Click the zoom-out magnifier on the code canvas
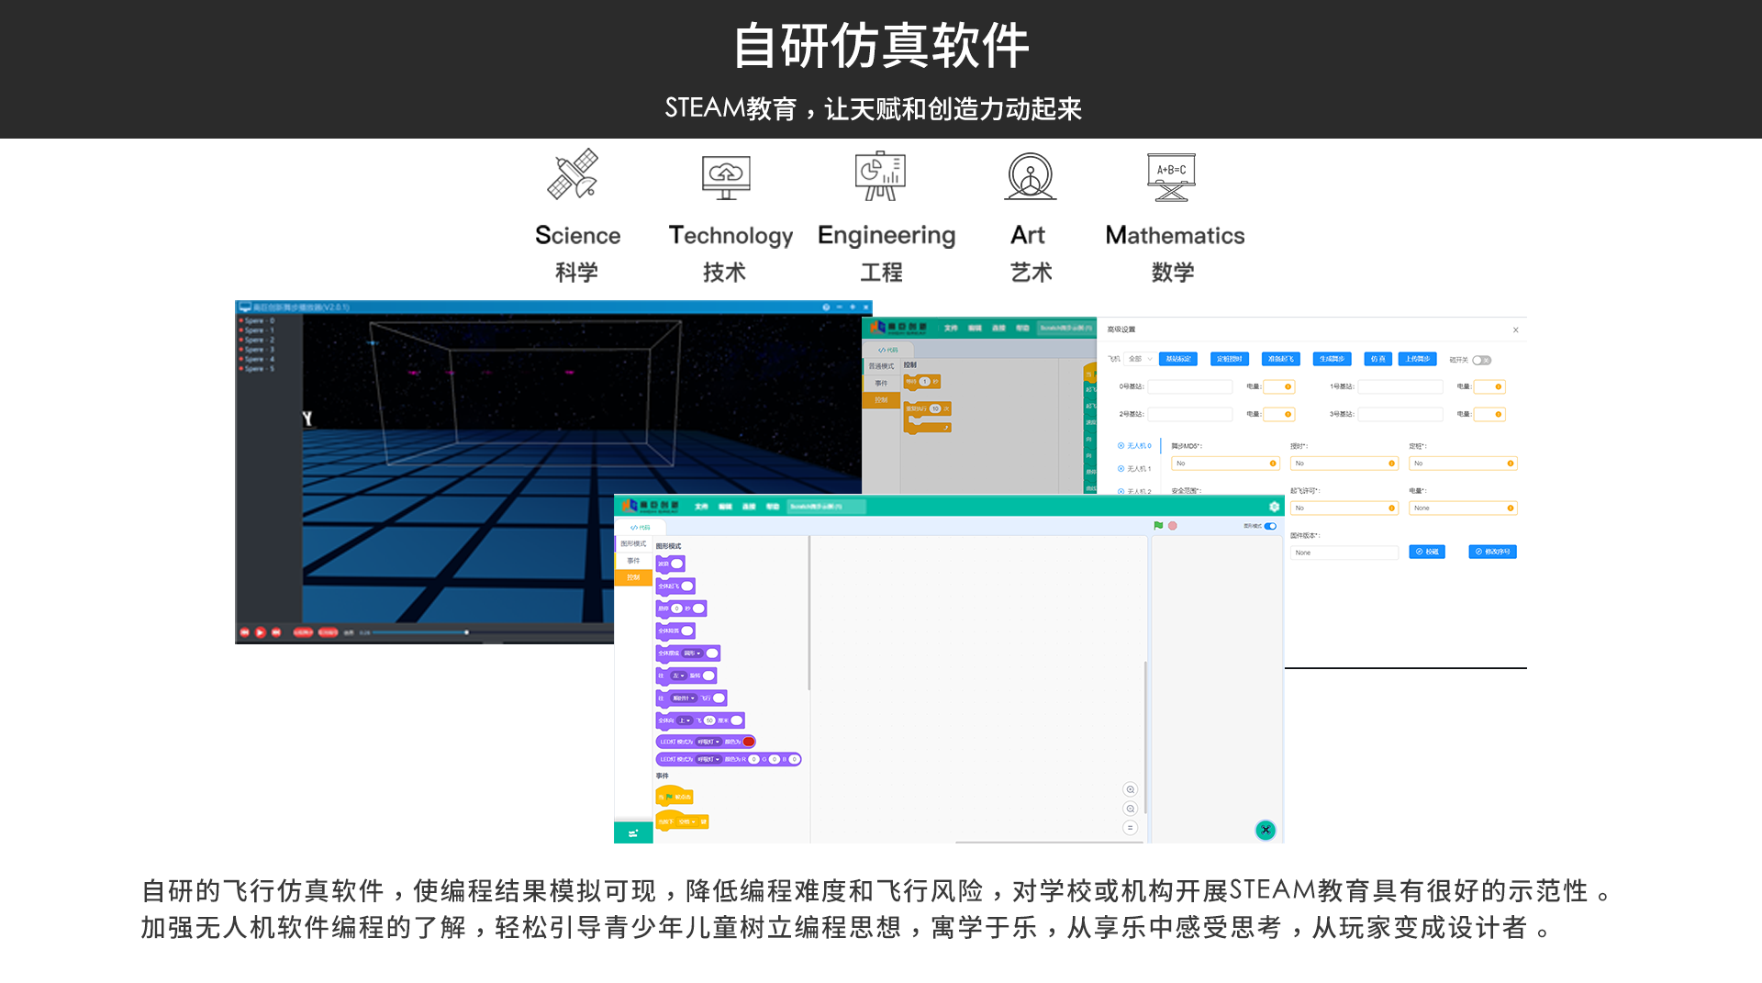 [x=1130, y=809]
